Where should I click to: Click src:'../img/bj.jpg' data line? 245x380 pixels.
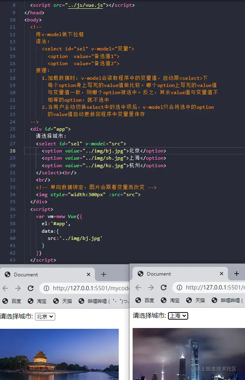[x=75, y=238]
